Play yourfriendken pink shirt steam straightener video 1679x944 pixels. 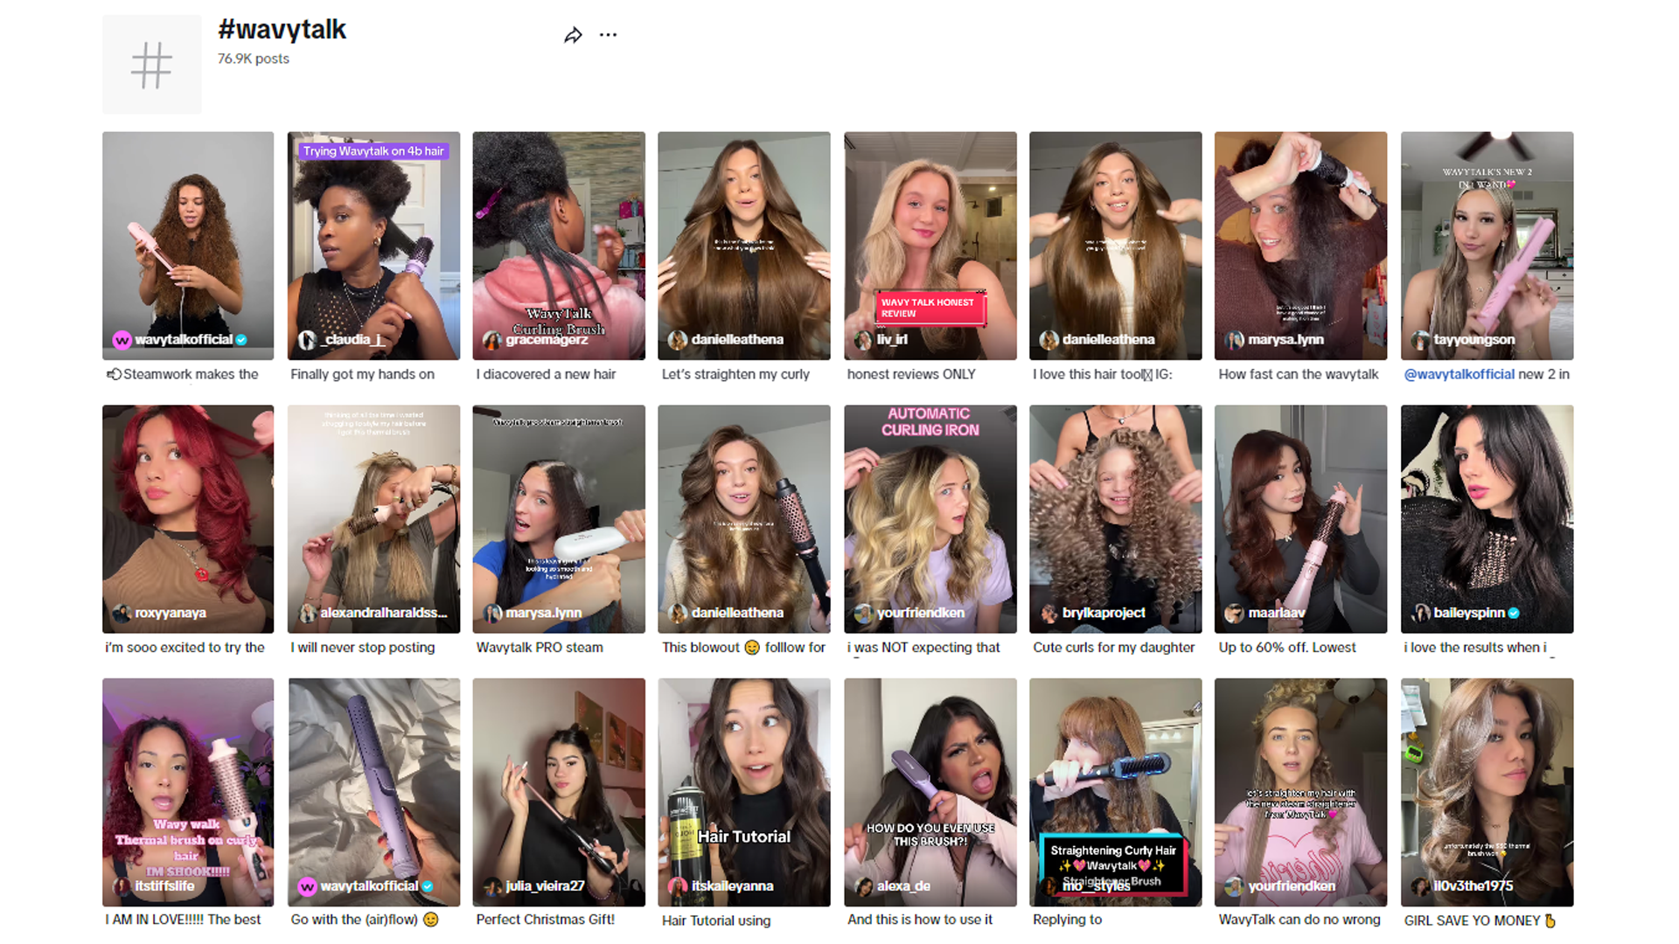1300,791
